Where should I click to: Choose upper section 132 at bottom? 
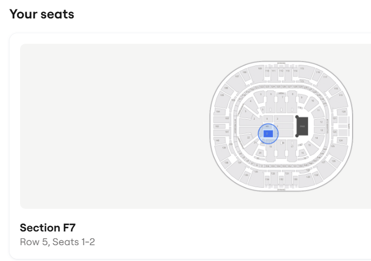(x=281, y=180)
